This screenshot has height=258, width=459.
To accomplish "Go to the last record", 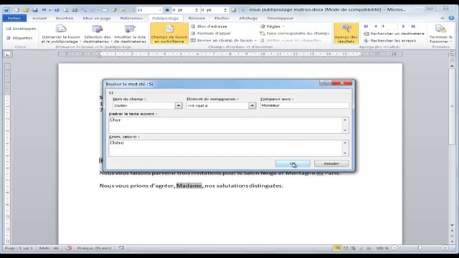I will [x=413, y=27].
